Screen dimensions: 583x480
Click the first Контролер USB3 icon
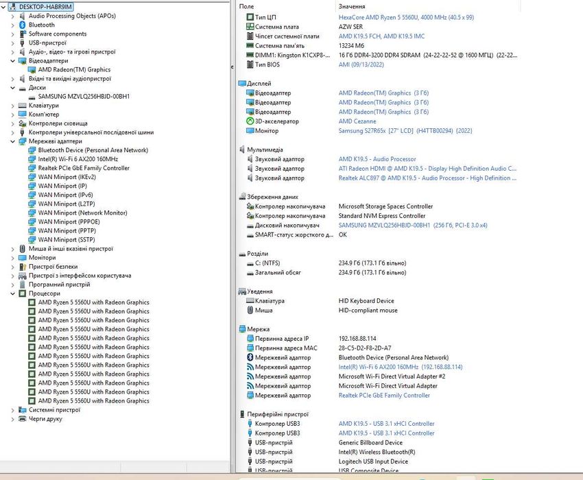point(250,424)
